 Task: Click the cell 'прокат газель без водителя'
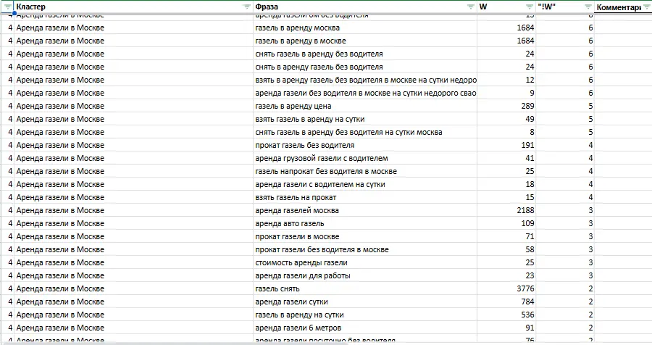pos(364,145)
